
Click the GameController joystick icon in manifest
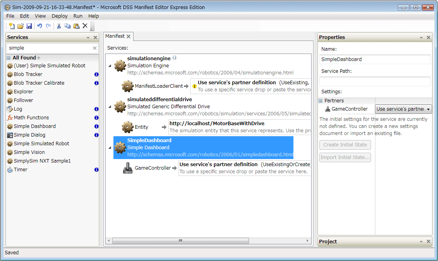128,168
